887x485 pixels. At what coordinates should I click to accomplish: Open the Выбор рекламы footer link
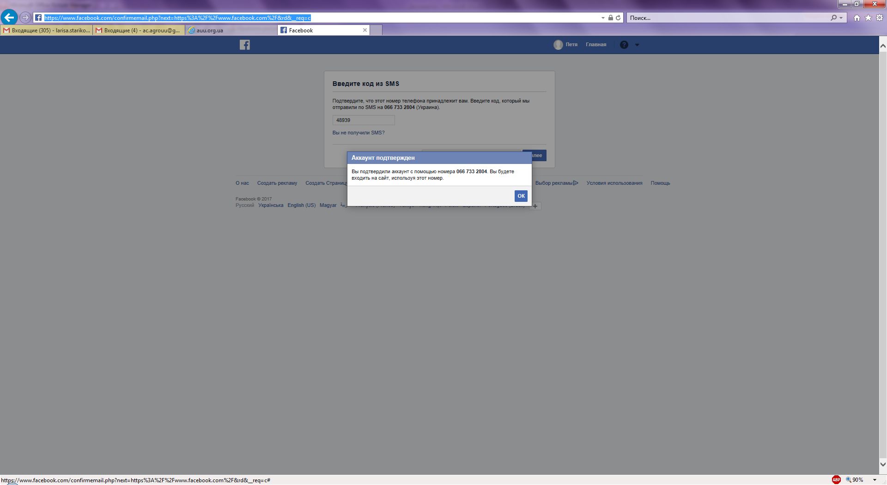[557, 183]
